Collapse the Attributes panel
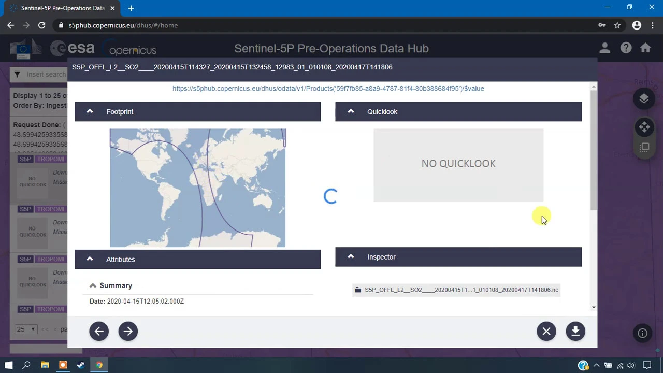 coord(90,259)
